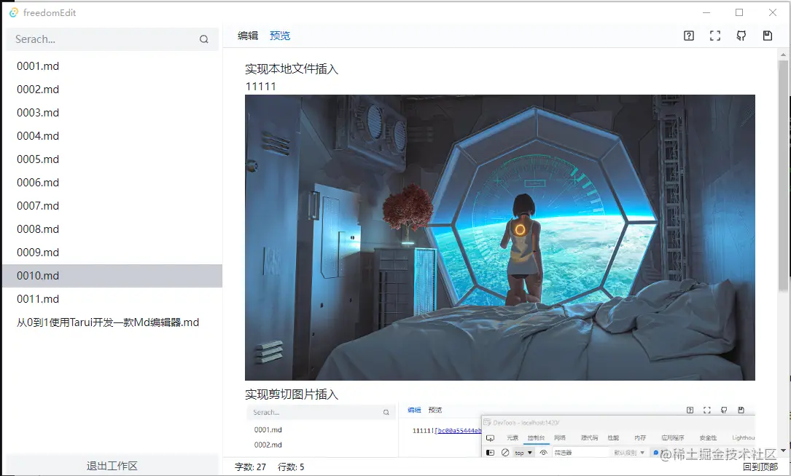
Task: Minimize the freedomEdit window
Action: (x=706, y=12)
